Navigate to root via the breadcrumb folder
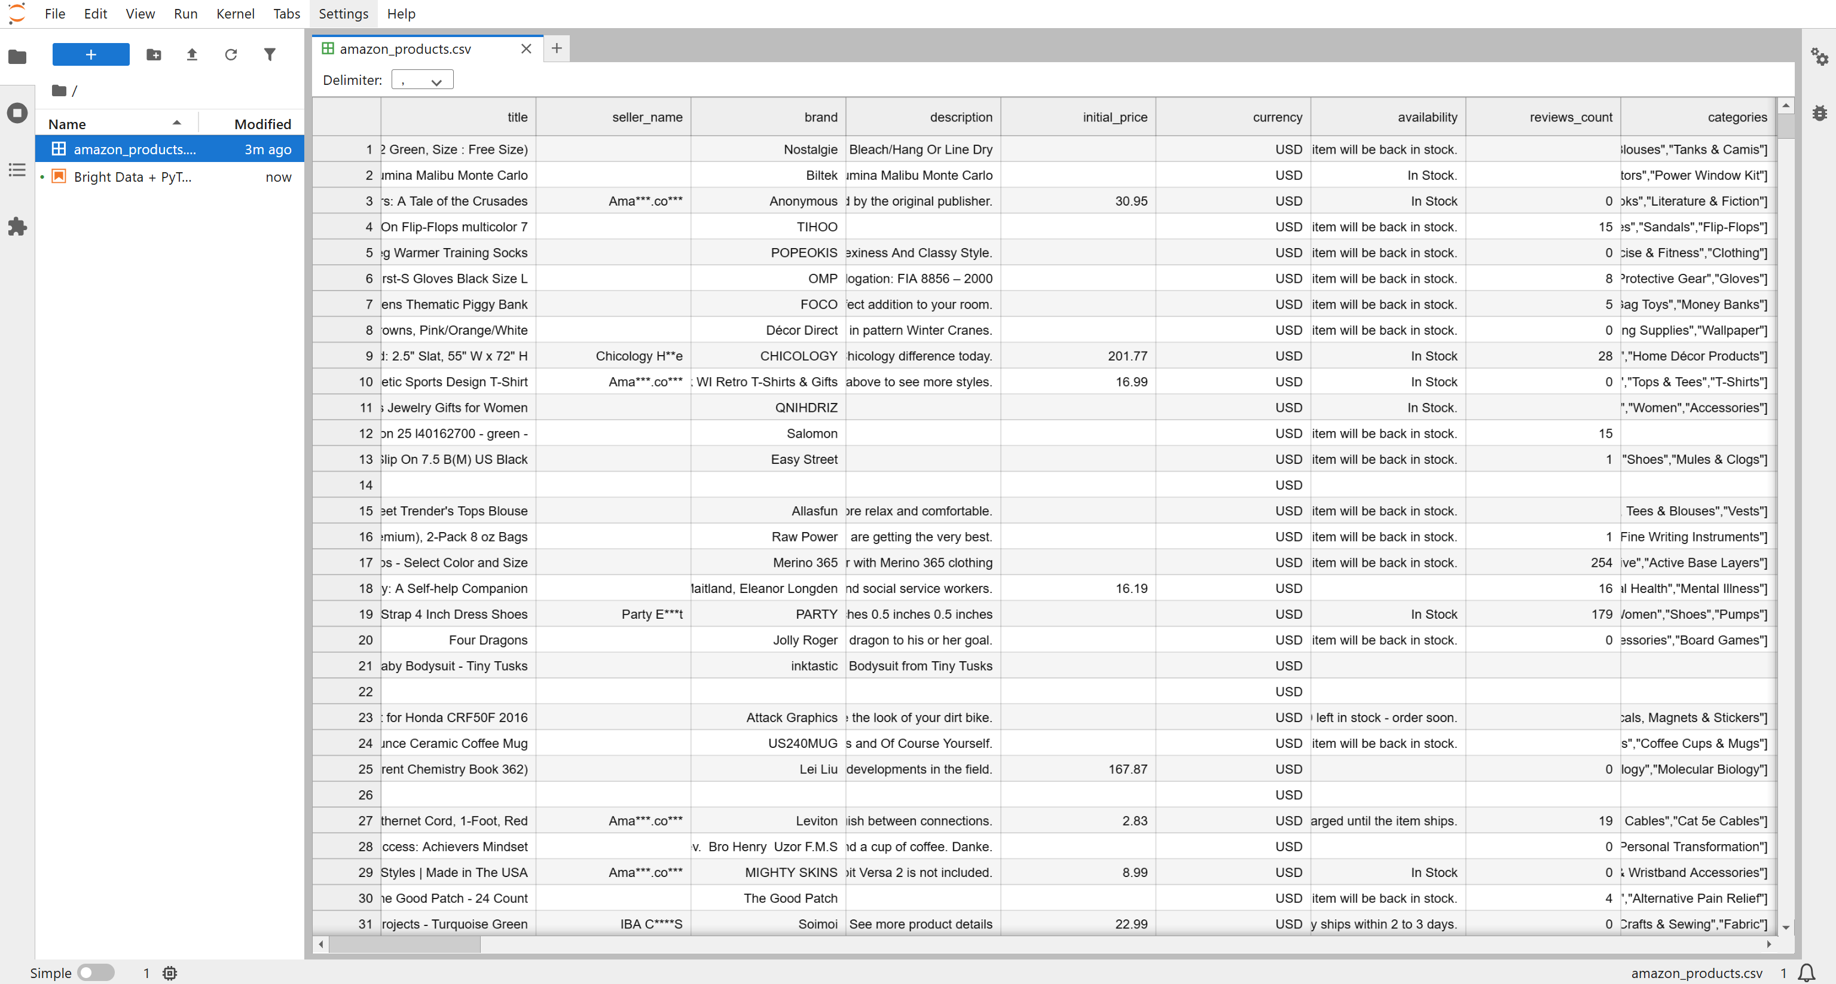 [x=59, y=90]
